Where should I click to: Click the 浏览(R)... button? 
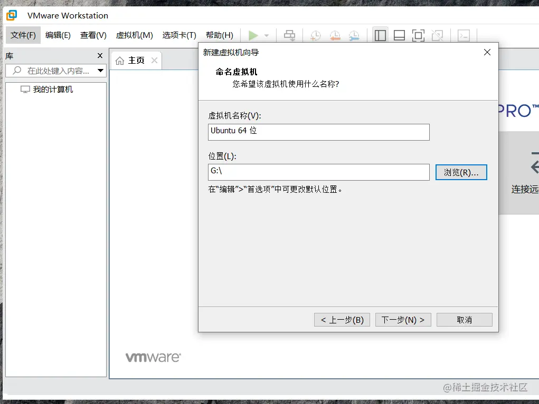(461, 172)
